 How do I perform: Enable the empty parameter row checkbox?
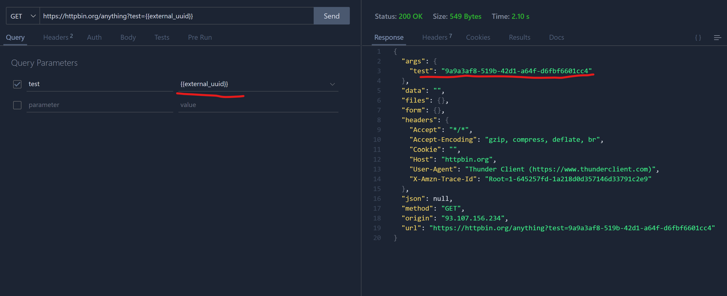pyautogui.click(x=17, y=105)
